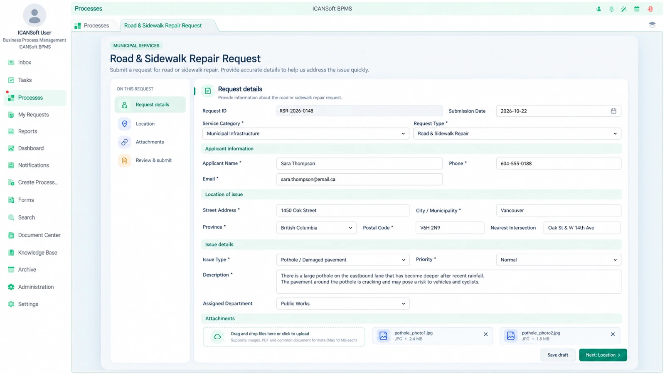Screen dimensions: 665x374
Task: Open the Province dropdown
Action: tap(316, 228)
